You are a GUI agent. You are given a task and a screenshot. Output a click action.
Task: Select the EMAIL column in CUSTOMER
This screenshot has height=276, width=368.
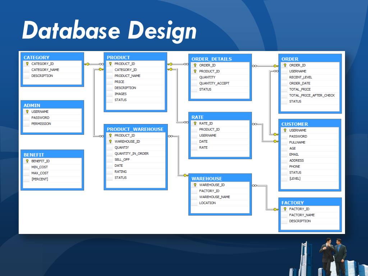(x=310, y=155)
